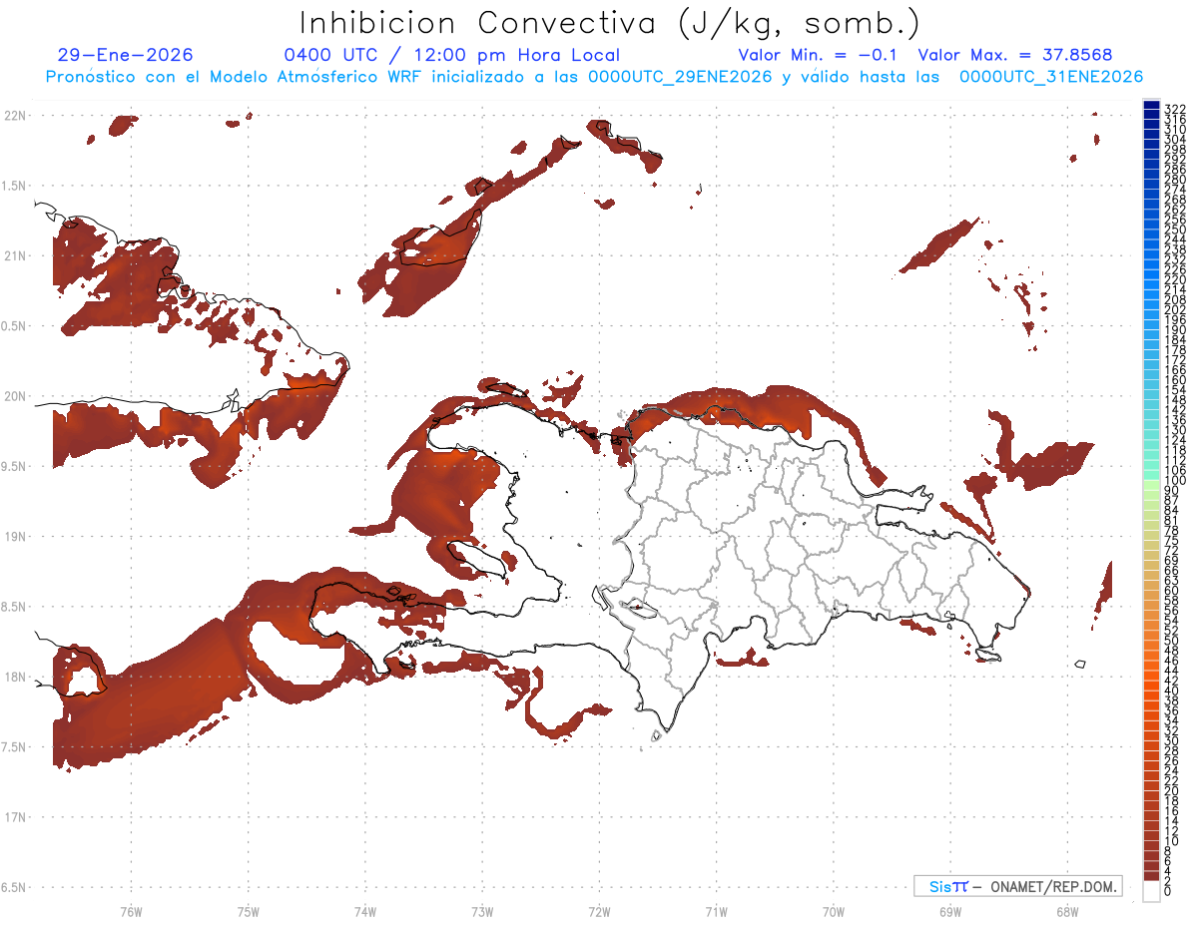Click the WRF model forecast description line
Screen dimensions: 1198x925
[x=594, y=77]
